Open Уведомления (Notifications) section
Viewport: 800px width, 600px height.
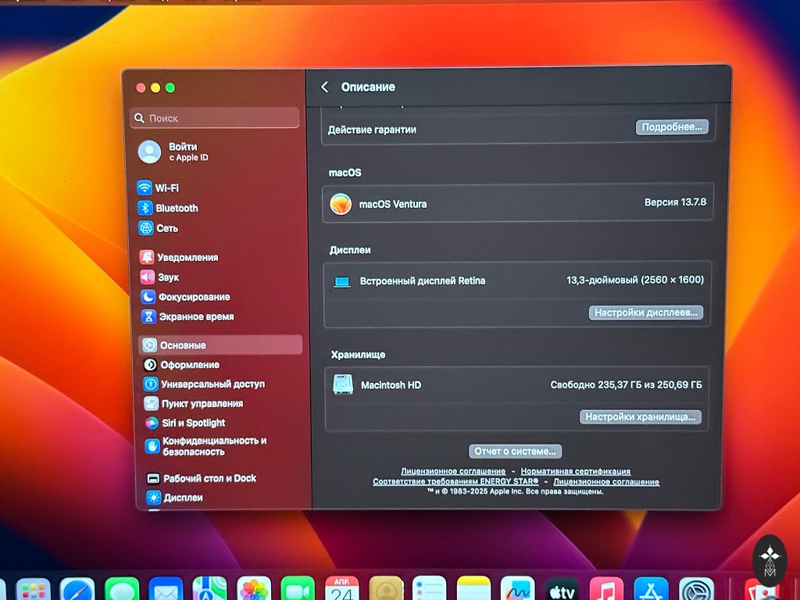pyautogui.click(x=187, y=258)
